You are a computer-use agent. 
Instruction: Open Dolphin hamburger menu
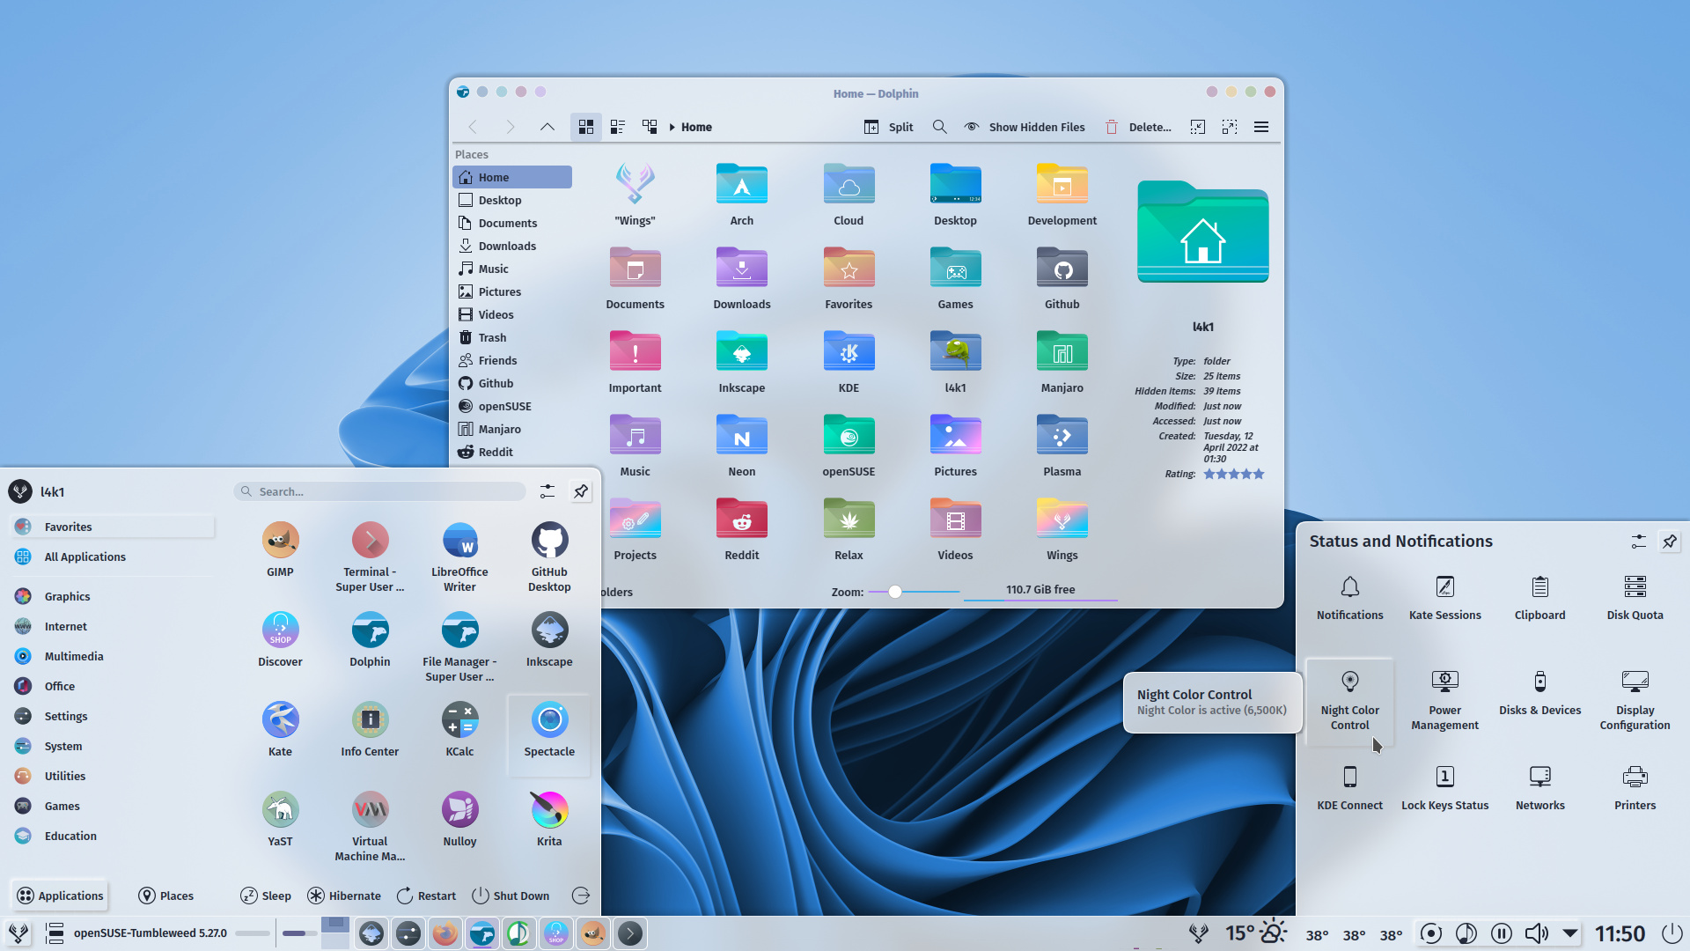pyautogui.click(x=1261, y=127)
